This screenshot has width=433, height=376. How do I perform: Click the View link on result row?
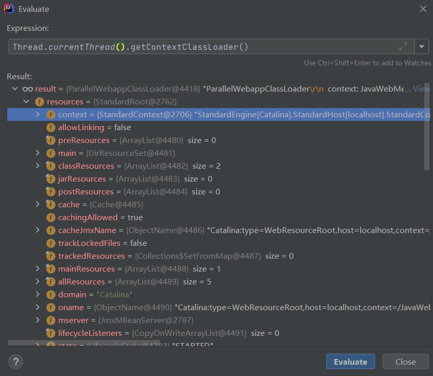click(x=421, y=89)
